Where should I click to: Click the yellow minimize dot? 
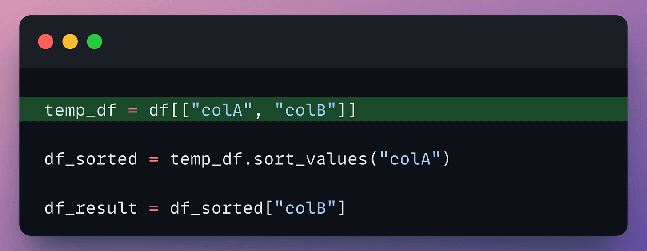pos(70,42)
